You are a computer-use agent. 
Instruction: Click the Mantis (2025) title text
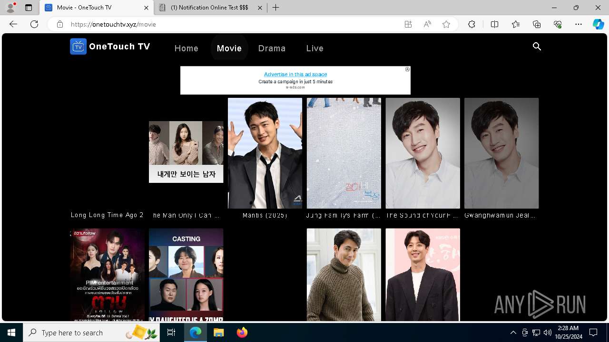click(265, 216)
